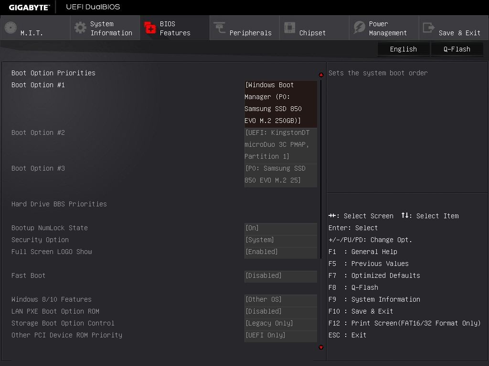Go to the Peripherals tab
489x366 pixels.
tap(244, 28)
